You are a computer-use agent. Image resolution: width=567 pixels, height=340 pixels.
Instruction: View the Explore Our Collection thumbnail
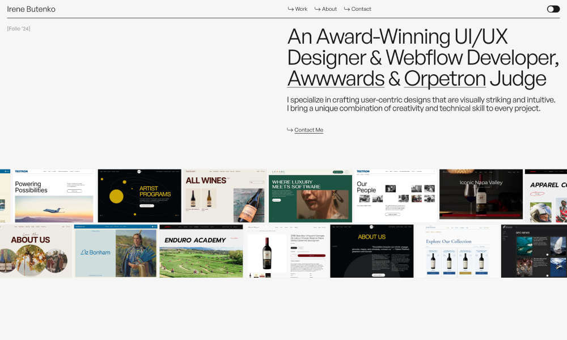pyautogui.click(x=457, y=251)
